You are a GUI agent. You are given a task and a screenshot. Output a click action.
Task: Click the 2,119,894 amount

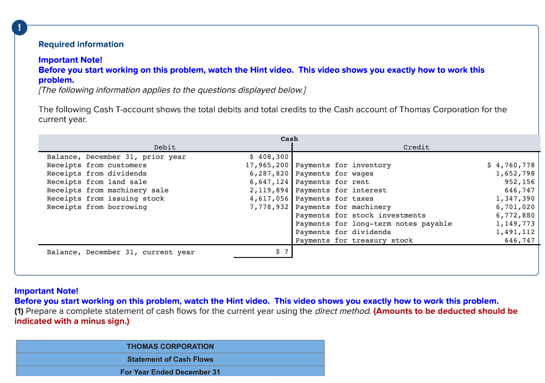click(269, 190)
